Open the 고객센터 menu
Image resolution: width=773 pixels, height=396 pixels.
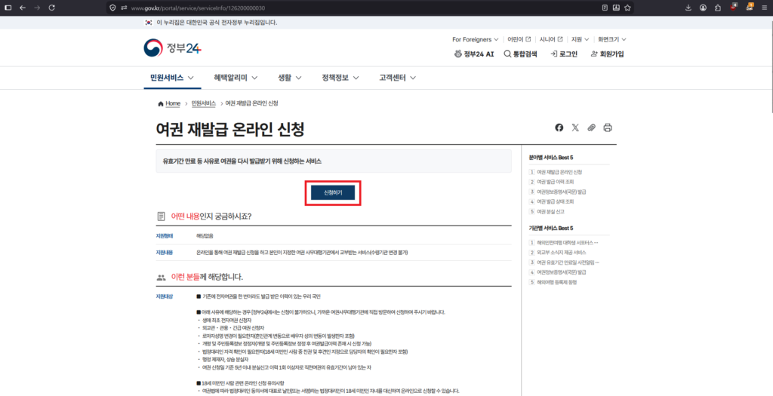tap(397, 78)
